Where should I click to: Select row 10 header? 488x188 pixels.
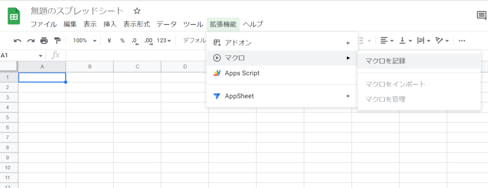pos(9,168)
